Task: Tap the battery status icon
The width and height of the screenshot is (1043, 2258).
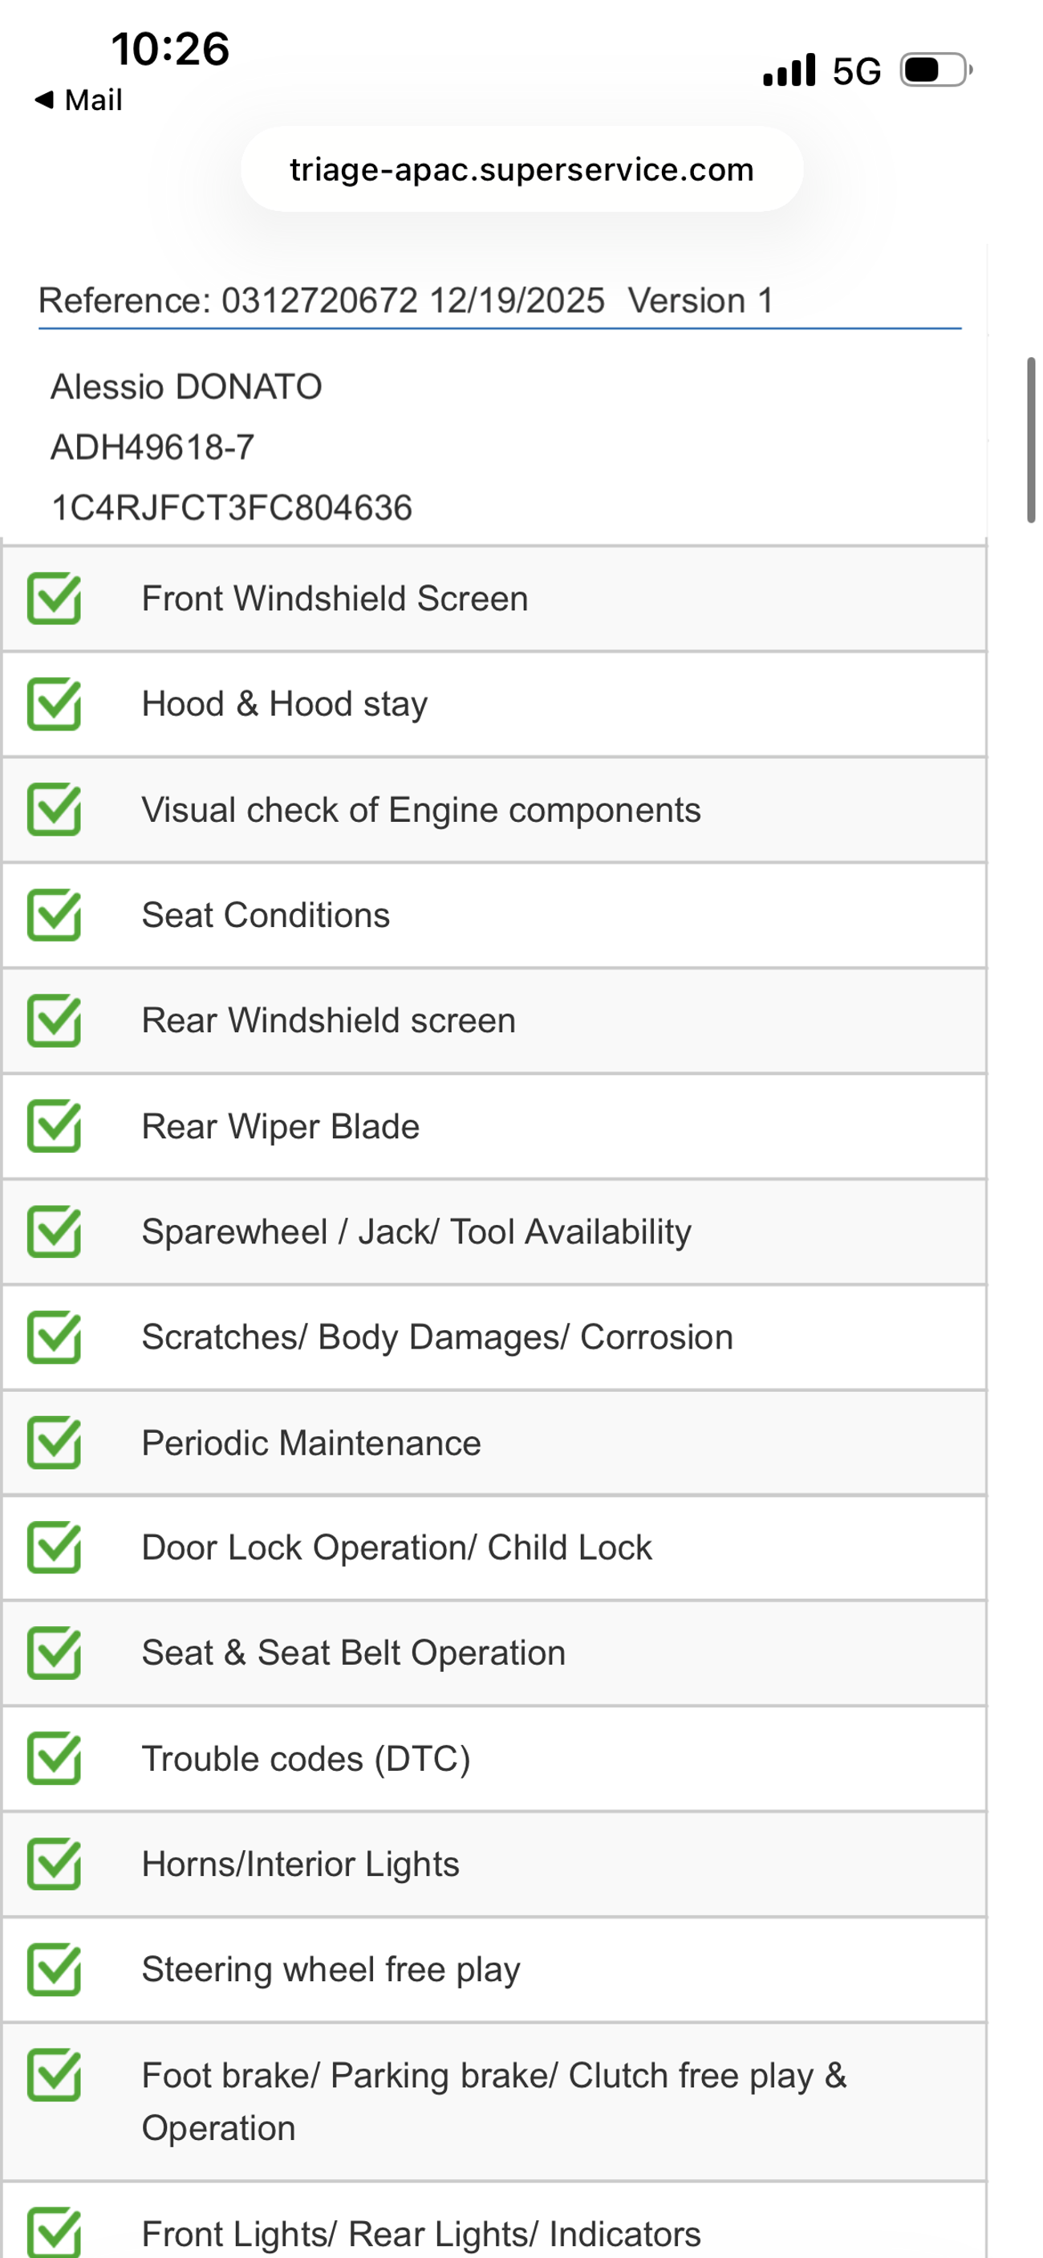Action: [936, 70]
